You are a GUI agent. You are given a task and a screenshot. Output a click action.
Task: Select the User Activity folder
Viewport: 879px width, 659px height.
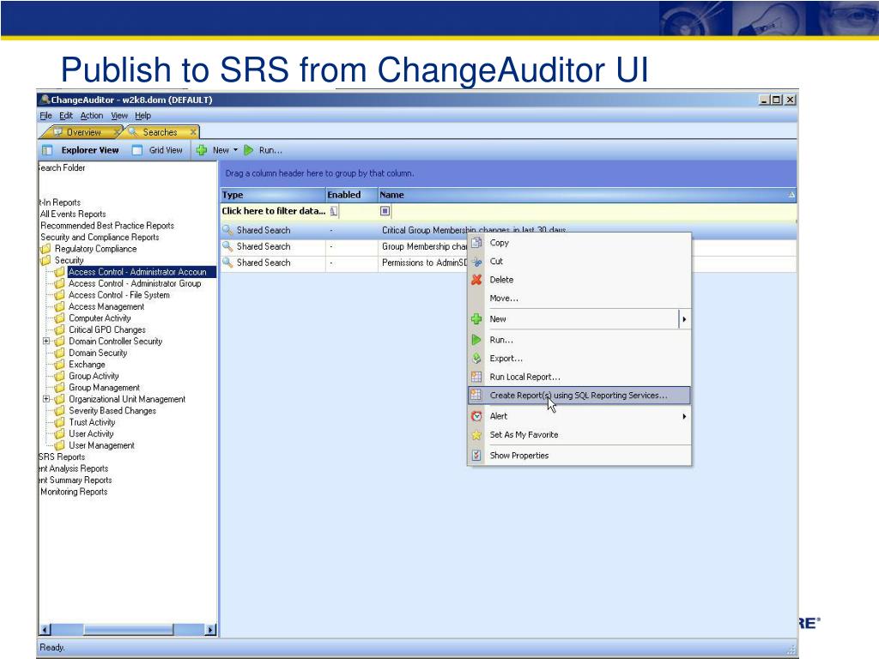(91, 433)
